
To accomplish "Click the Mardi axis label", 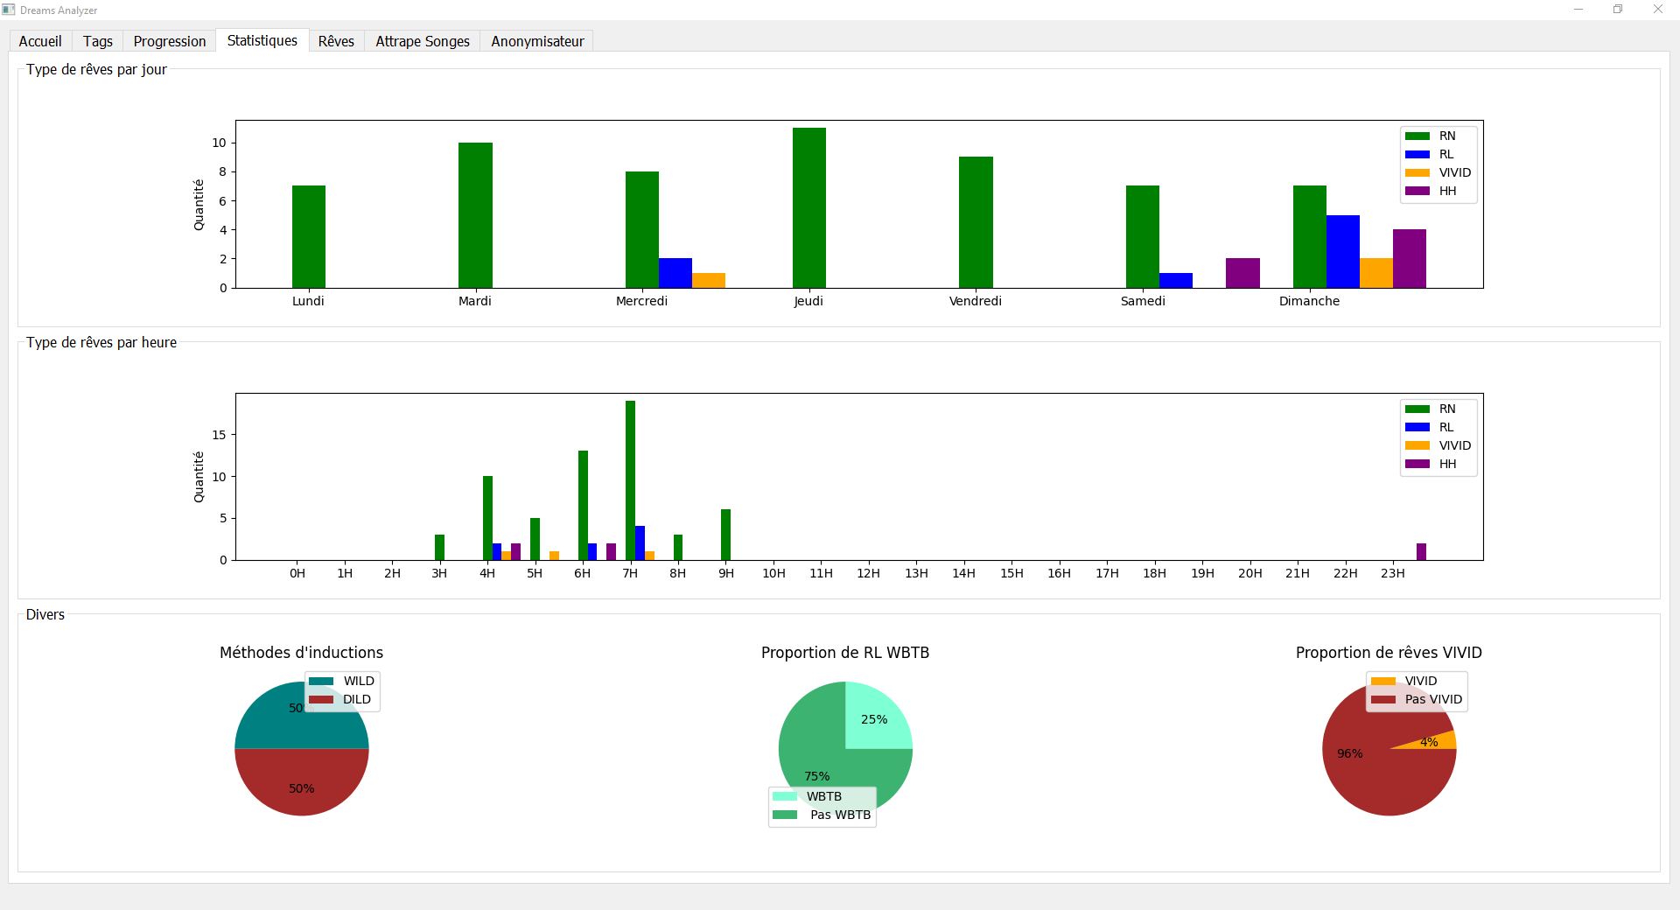I will click(x=475, y=301).
